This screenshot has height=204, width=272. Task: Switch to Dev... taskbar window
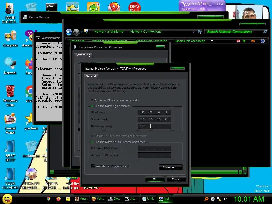pyautogui.click(x=115, y=199)
